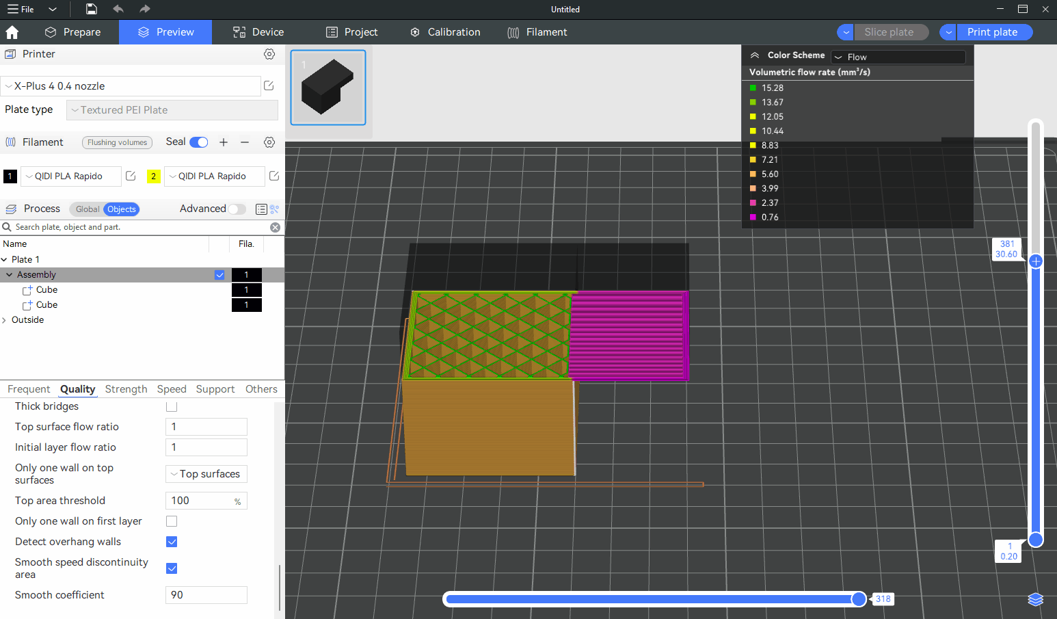The image size is (1057, 619).
Task: Remove a filament with minus icon
Action: [245, 142]
